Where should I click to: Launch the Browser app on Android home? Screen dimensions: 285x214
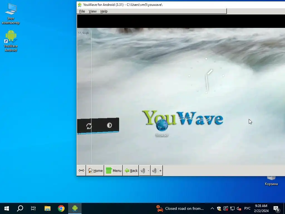click(162, 128)
